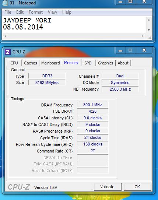Click the CPU-Z title bar icon

click(x=7, y=52)
